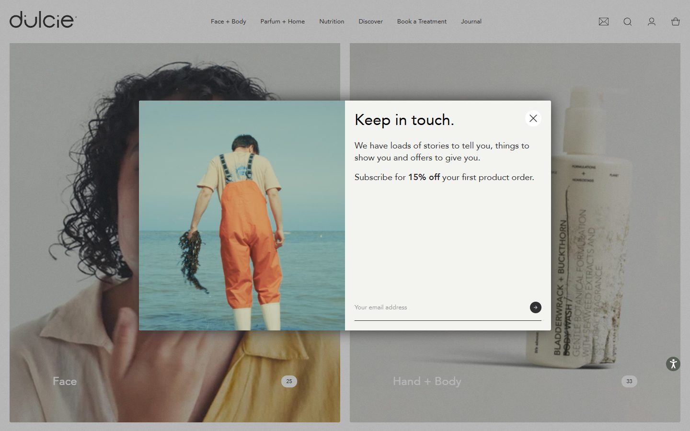Open the Face category label
This screenshot has height=431, width=690.
pyautogui.click(x=65, y=381)
